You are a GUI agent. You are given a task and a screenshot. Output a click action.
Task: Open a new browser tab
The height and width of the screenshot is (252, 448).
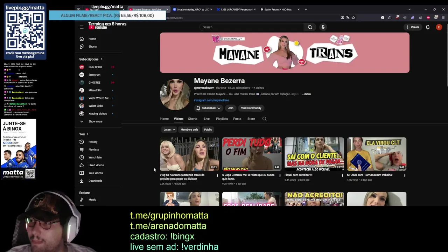pyautogui.click(x=306, y=9)
